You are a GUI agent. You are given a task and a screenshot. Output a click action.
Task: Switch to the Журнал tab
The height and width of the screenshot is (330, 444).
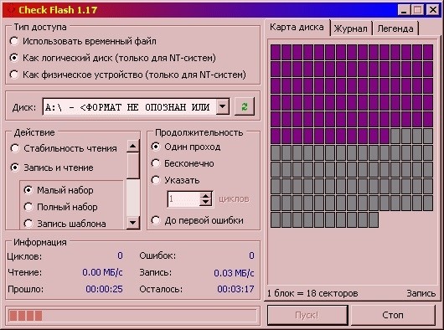(x=350, y=28)
